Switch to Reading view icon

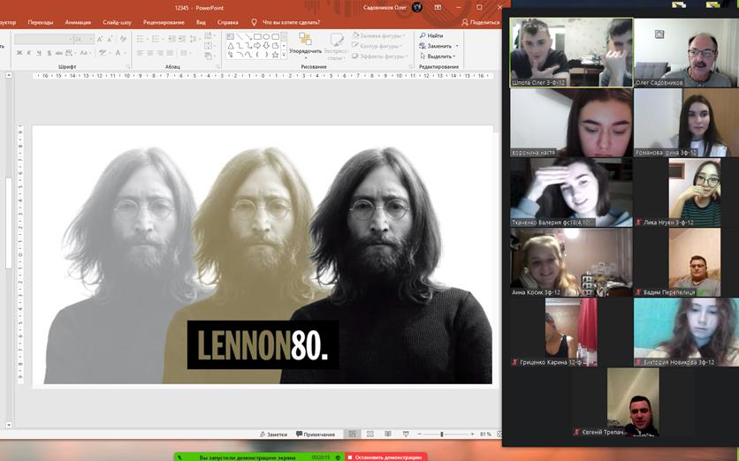coord(388,435)
